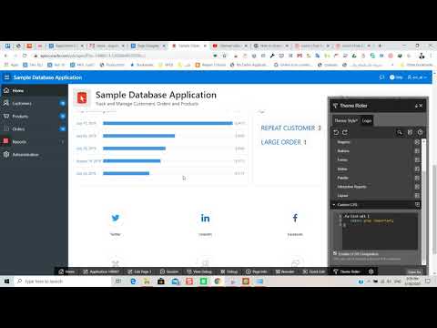
Task: Open the user account dropdown in header
Action: point(417,77)
